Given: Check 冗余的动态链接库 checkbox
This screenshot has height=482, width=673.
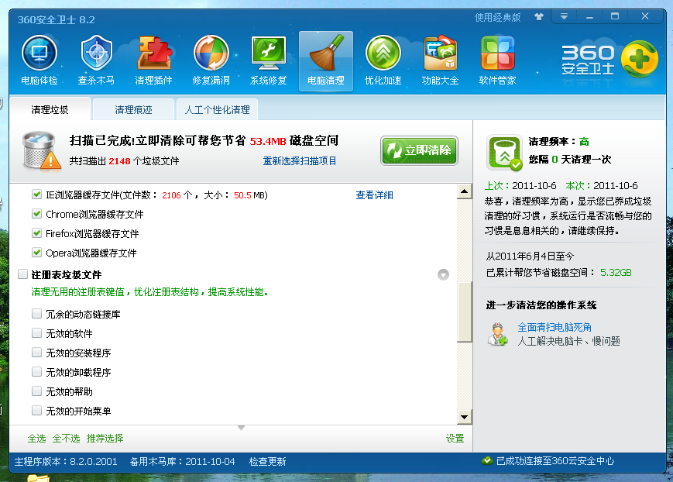Looking at the screenshot, I should tap(36, 314).
